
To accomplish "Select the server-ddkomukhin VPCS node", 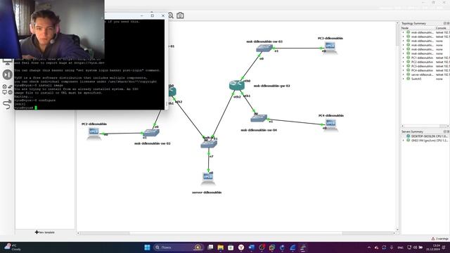I will [x=208, y=178].
